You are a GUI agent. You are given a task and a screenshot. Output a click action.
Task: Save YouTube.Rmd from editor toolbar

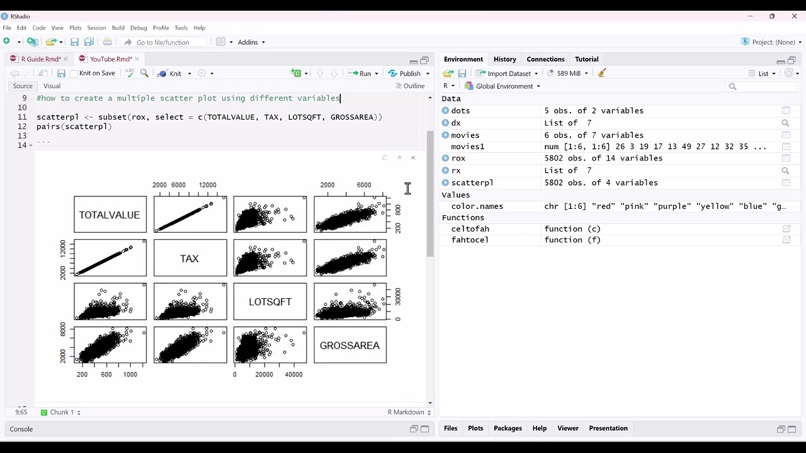click(61, 73)
